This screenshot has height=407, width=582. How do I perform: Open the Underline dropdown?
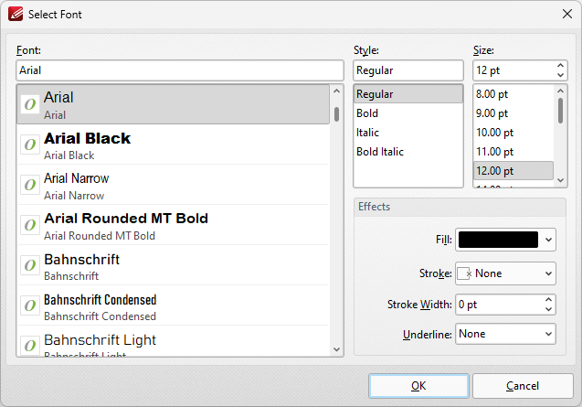point(505,334)
